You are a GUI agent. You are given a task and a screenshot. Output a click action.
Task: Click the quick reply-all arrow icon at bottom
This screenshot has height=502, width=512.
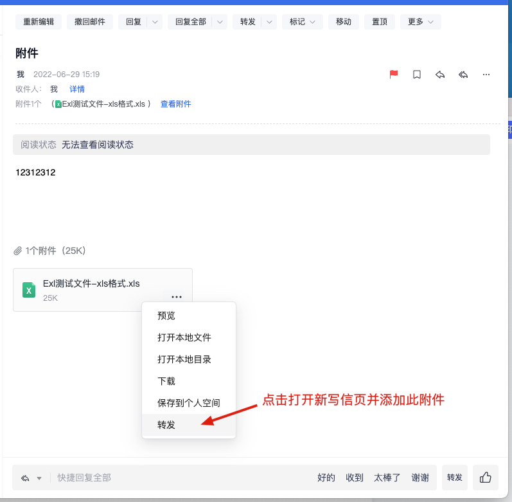[25, 478]
